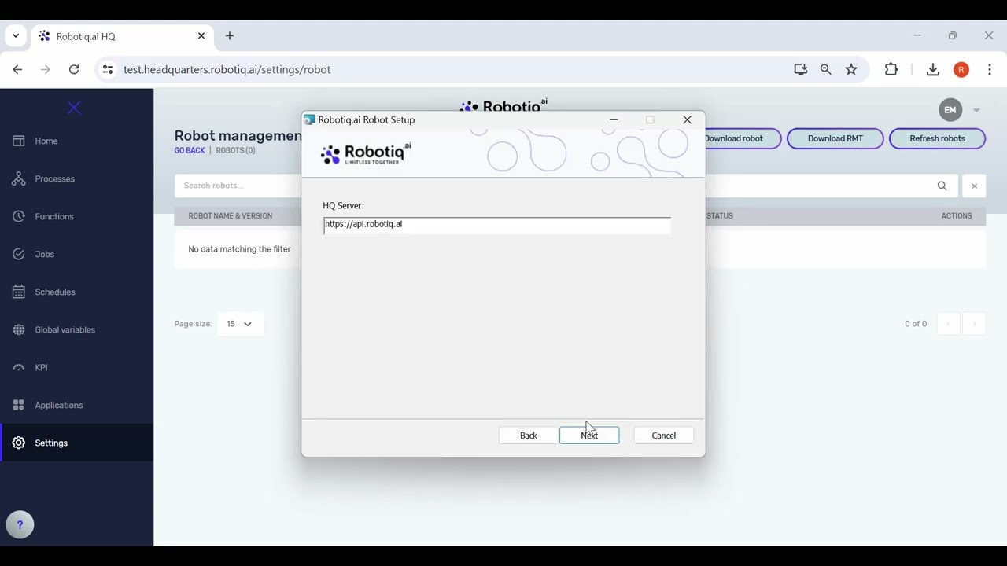Click the EM user avatar
Image resolution: width=1007 pixels, height=566 pixels.
[x=950, y=110]
